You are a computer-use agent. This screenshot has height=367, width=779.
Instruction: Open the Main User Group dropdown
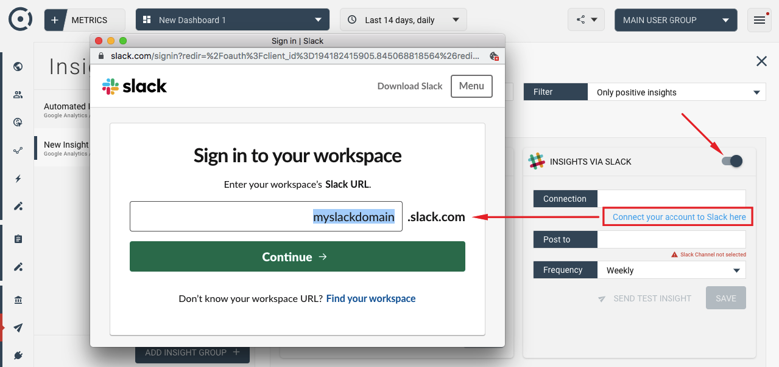click(x=676, y=20)
